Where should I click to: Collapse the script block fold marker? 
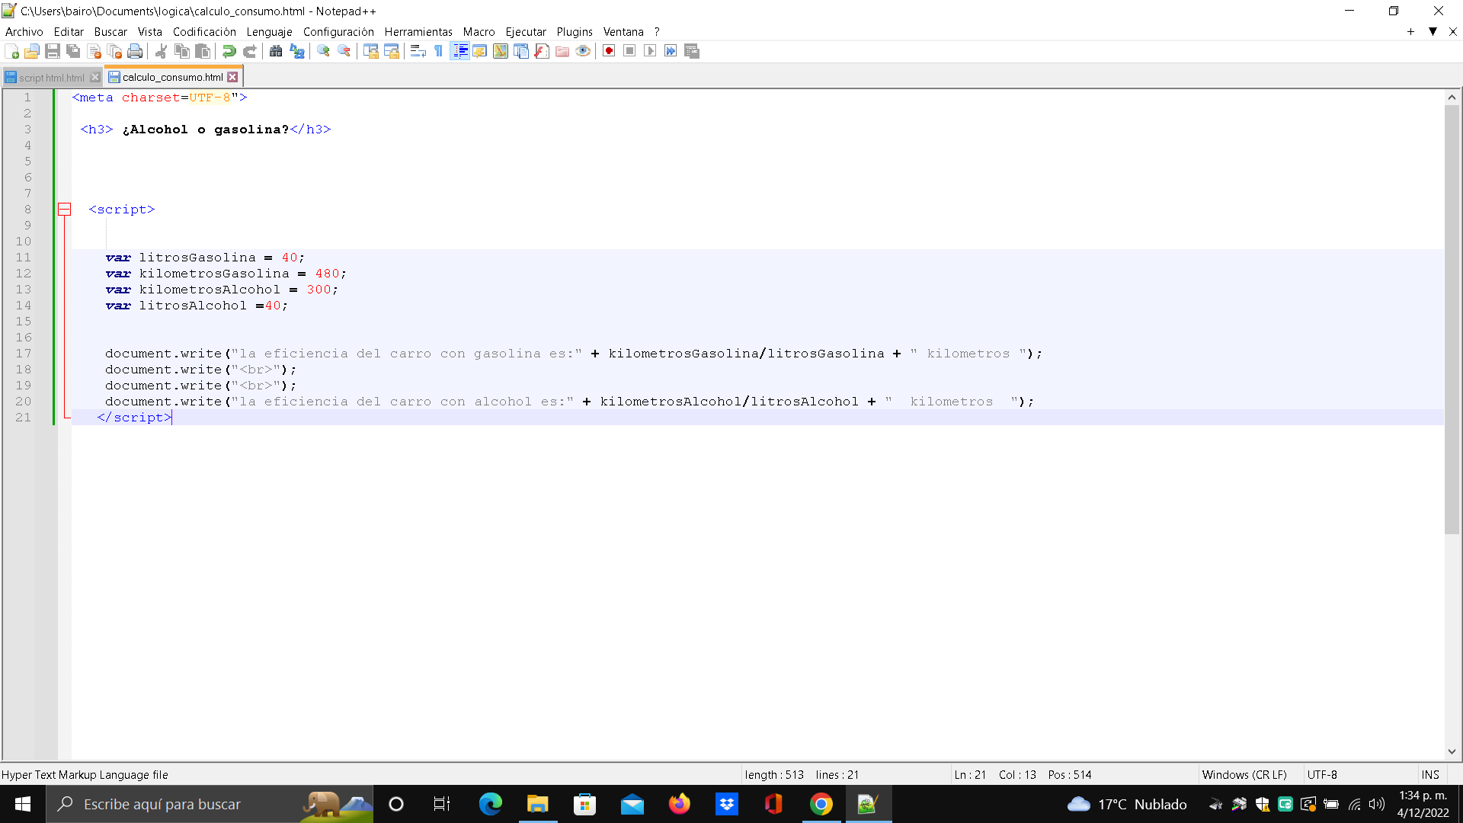[65, 210]
